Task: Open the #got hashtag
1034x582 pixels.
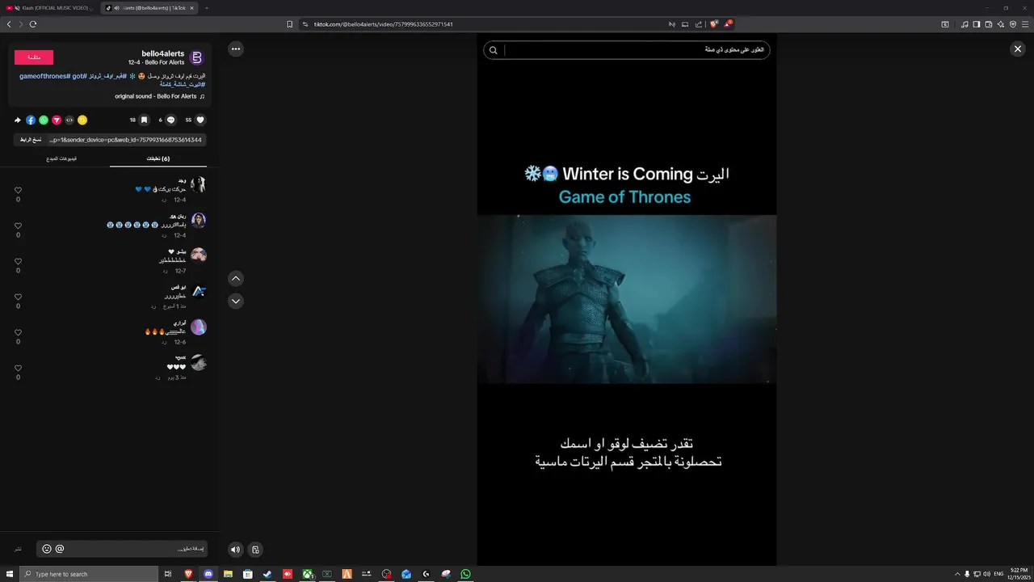Action: 78,76
